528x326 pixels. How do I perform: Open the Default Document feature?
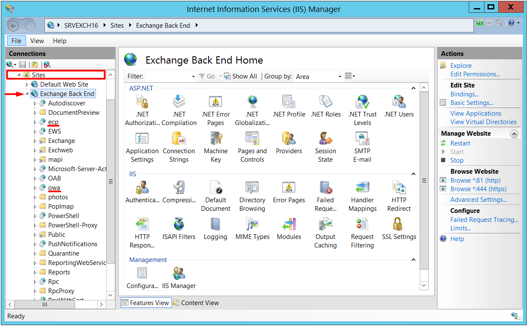click(x=216, y=196)
